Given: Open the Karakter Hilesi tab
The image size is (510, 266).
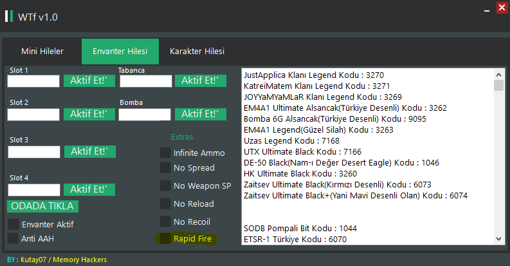Looking at the screenshot, I should click(197, 52).
